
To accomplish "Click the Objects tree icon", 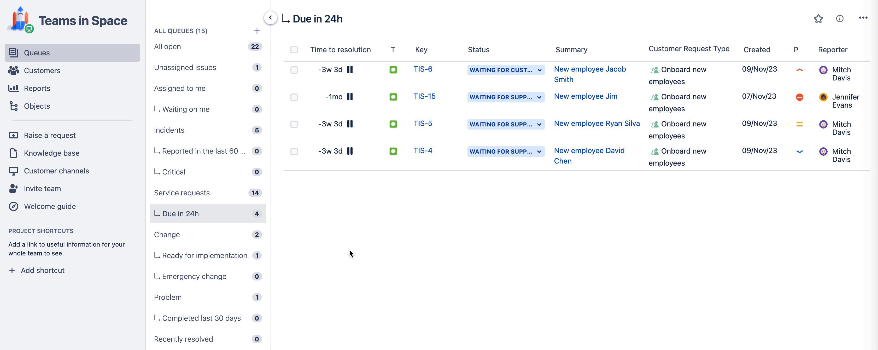I will coord(14,106).
